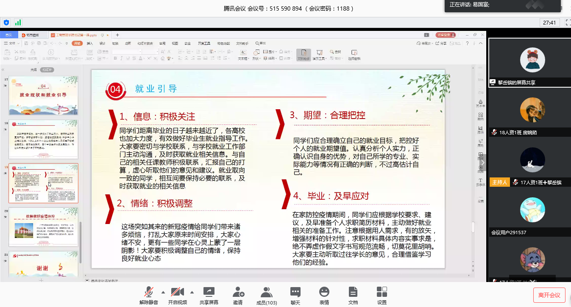571x307 pixels.
Task: Turn on camera with 开启视频
Action: tap(177, 293)
